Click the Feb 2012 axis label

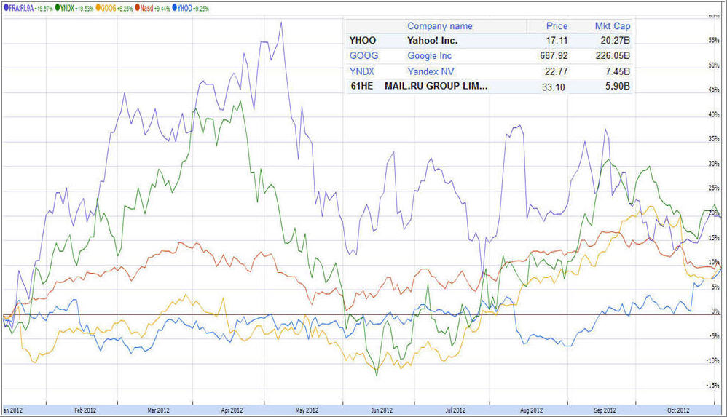(85, 410)
